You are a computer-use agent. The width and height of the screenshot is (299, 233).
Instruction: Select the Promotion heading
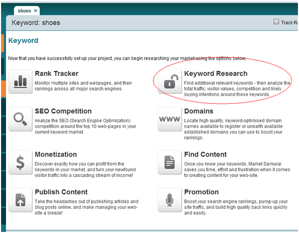pos(201,192)
